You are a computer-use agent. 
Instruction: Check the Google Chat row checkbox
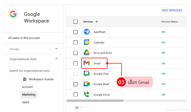tap(76, 74)
